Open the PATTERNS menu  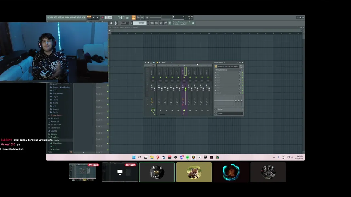pos(61,17)
